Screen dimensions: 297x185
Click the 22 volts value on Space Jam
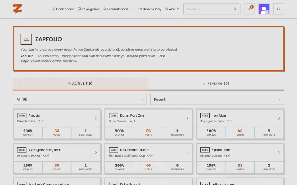[240, 165]
